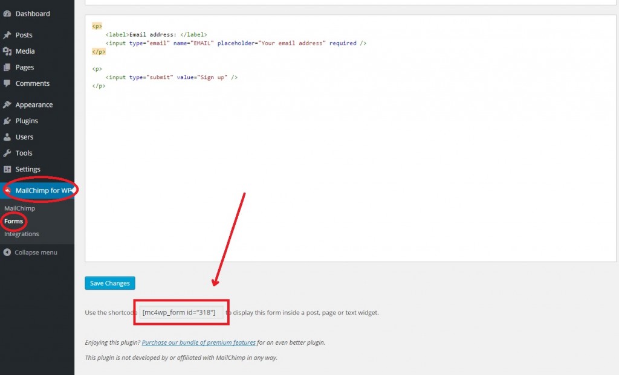Viewport: 619px width, 375px height.
Task: Open the MailChimp submenu item
Action: pos(19,208)
